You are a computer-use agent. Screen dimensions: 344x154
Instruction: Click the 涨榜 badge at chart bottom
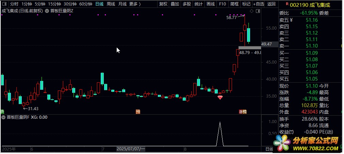pyautogui.click(x=243, y=112)
